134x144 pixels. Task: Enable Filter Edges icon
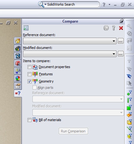[x=129, y=100]
